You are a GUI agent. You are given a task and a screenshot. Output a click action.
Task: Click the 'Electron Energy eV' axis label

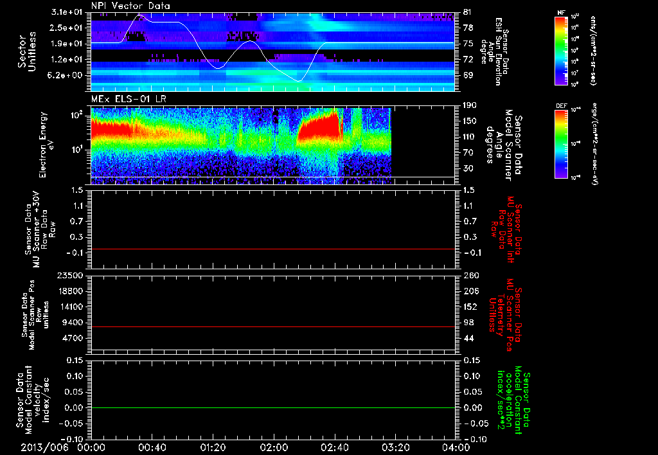pyautogui.click(x=46, y=145)
